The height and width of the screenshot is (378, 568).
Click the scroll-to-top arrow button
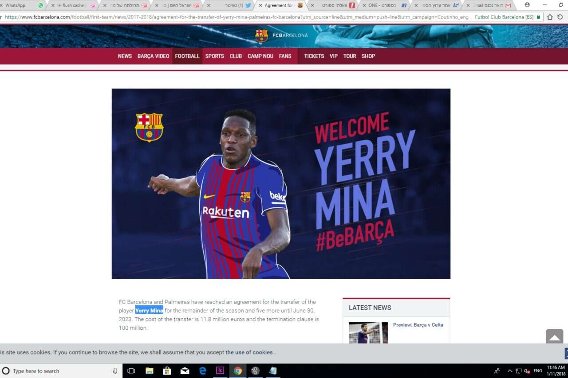coord(554,337)
